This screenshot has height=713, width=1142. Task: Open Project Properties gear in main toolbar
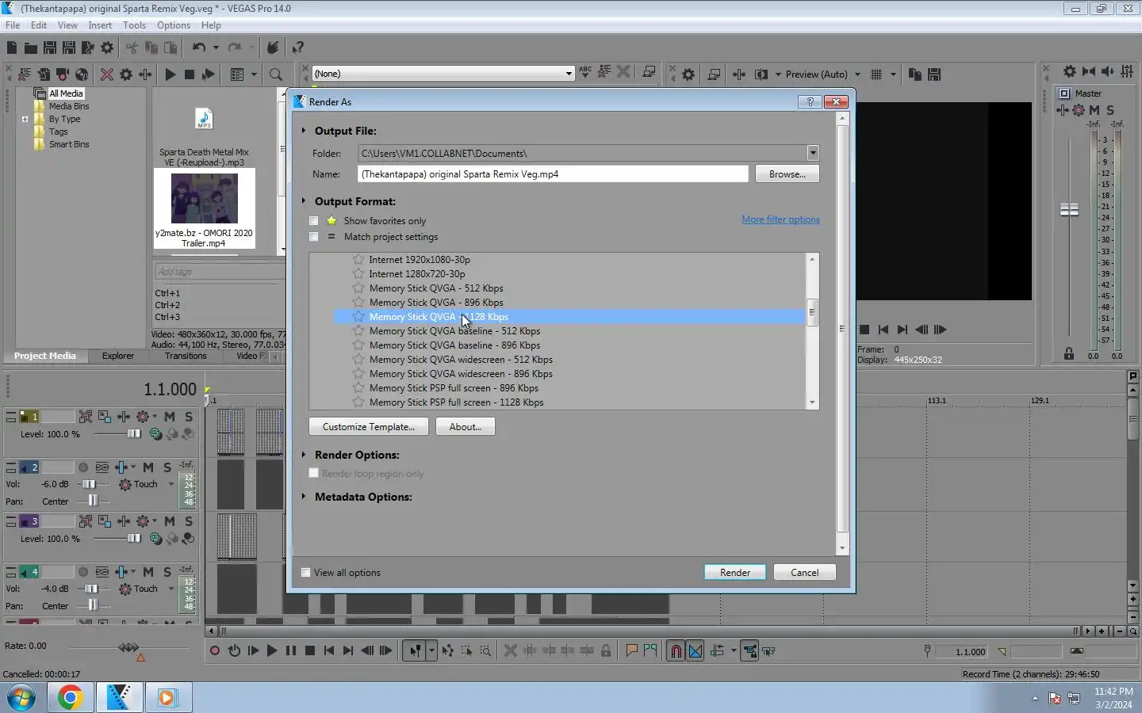point(107,48)
